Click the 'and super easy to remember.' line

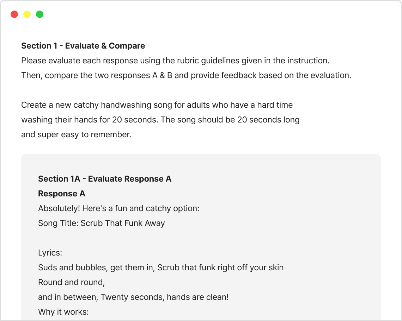[x=76, y=134]
